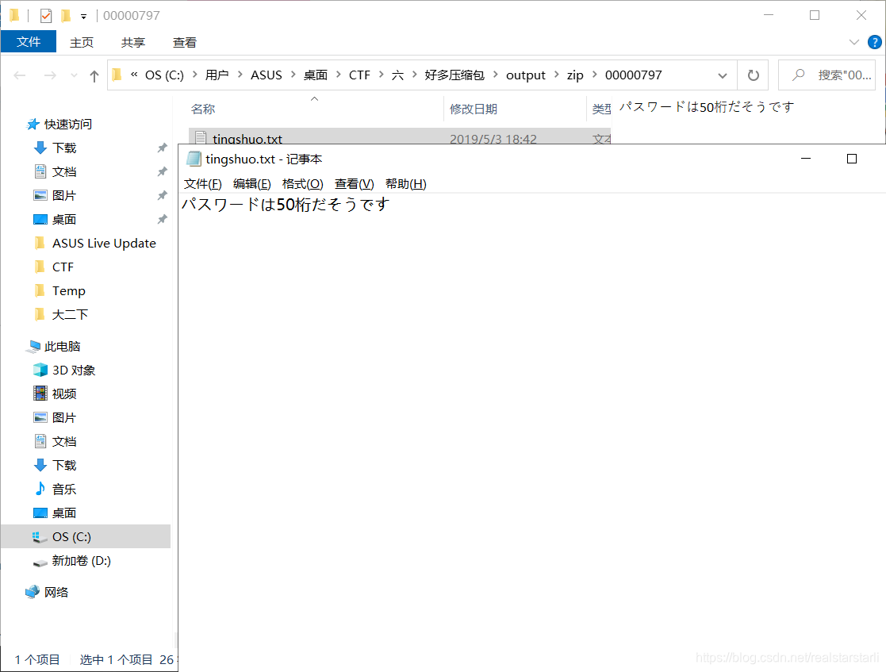This screenshot has width=886, height=672.
Task: Click the 文件 button in Explorer ribbon
Action: [x=29, y=41]
